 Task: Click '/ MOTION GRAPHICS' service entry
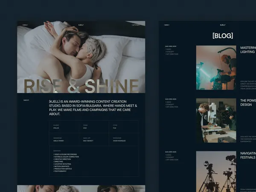coord(61,166)
